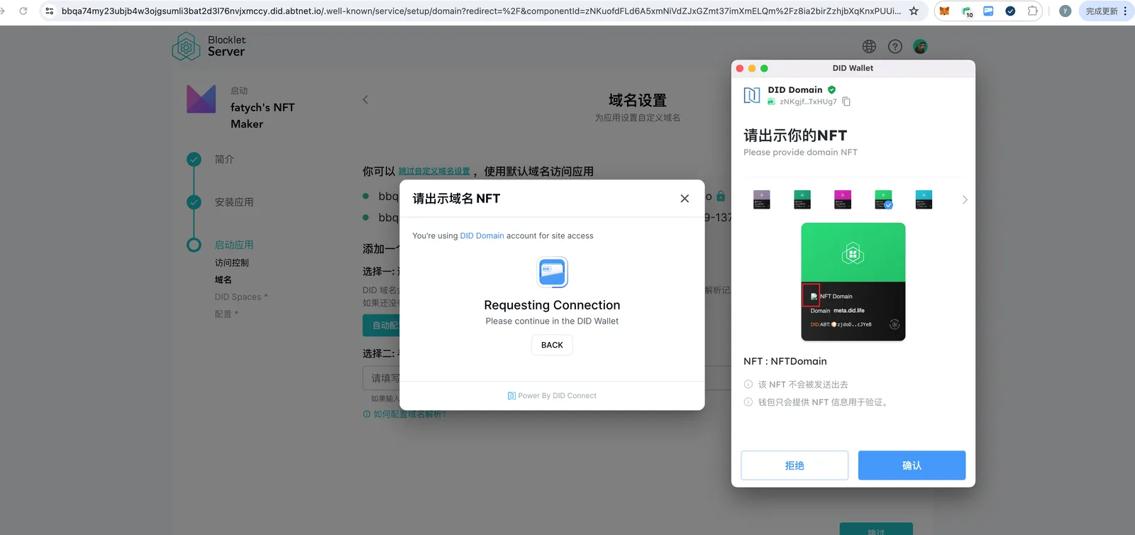Show more NFTs with the right chevron

(965, 200)
